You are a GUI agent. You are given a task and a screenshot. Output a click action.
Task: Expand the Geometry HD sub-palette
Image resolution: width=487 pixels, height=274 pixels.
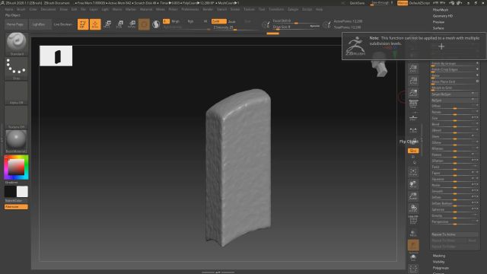point(443,16)
